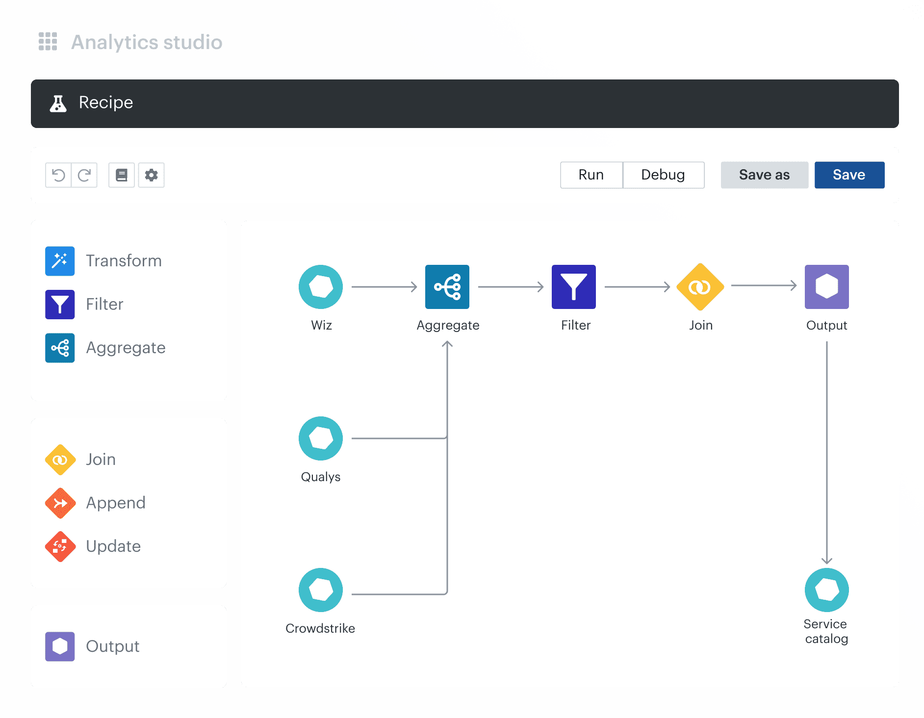Click the redo arrow icon
The image size is (924, 718).
pyautogui.click(x=84, y=175)
